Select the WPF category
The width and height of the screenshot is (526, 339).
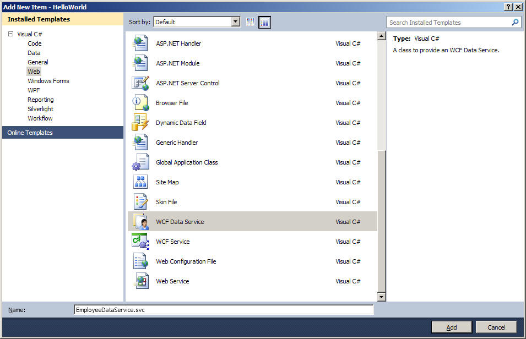coord(34,90)
